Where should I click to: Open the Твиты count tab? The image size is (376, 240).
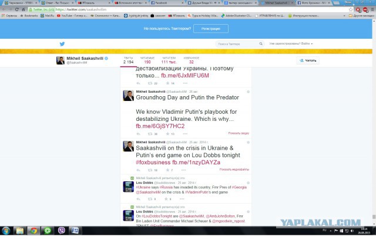[x=128, y=60]
